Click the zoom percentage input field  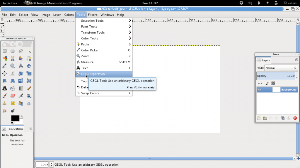[x=42, y=164]
